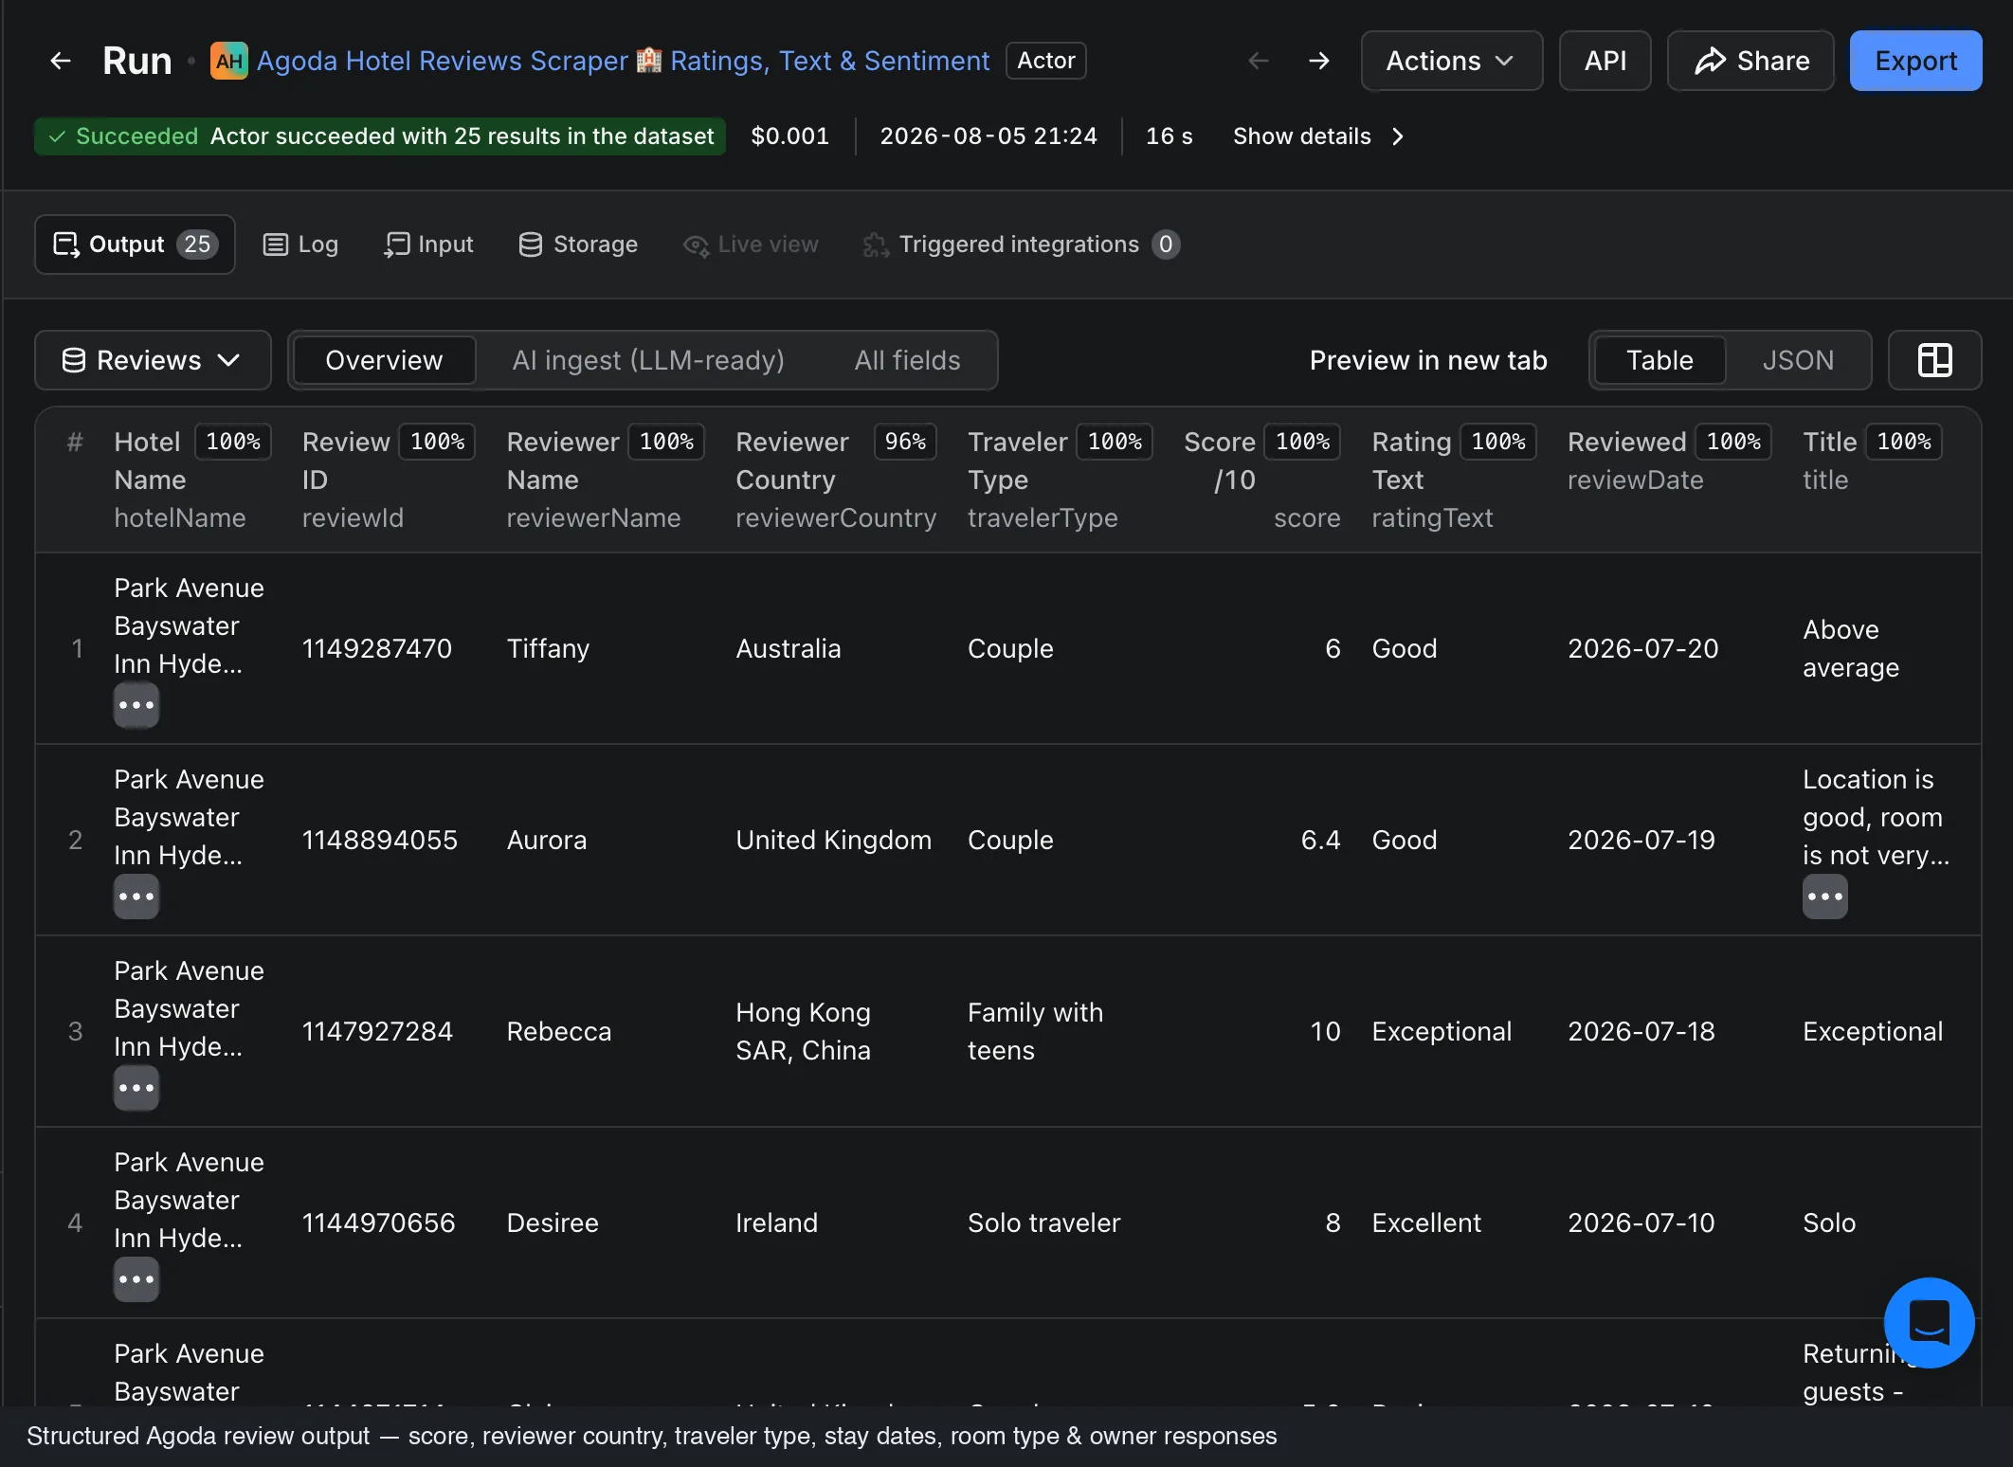The height and width of the screenshot is (1467, 2013).
Task: Open the Live view tab
Action: coord(751,244)
